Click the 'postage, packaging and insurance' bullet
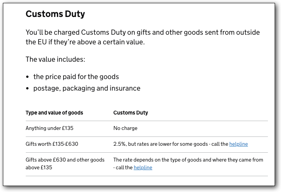 pyautogui.click(x=87, y=88)
